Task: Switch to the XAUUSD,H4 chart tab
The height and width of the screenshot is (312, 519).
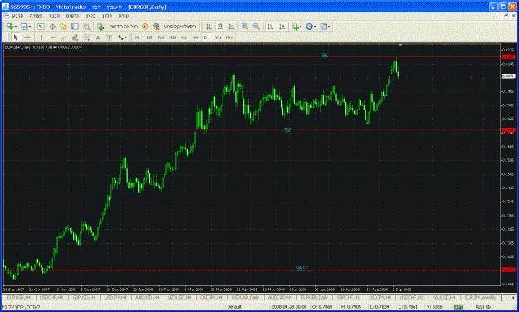Action: click(443, 298)
